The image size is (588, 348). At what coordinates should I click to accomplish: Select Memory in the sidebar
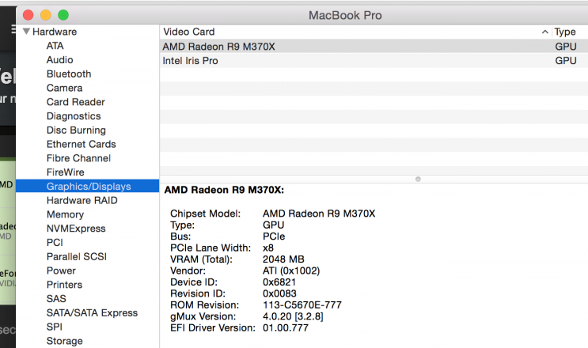click(x=65, y=214)
